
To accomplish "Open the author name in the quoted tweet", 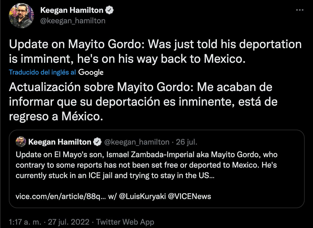I will pyautogui.click(x=60, y=142).
